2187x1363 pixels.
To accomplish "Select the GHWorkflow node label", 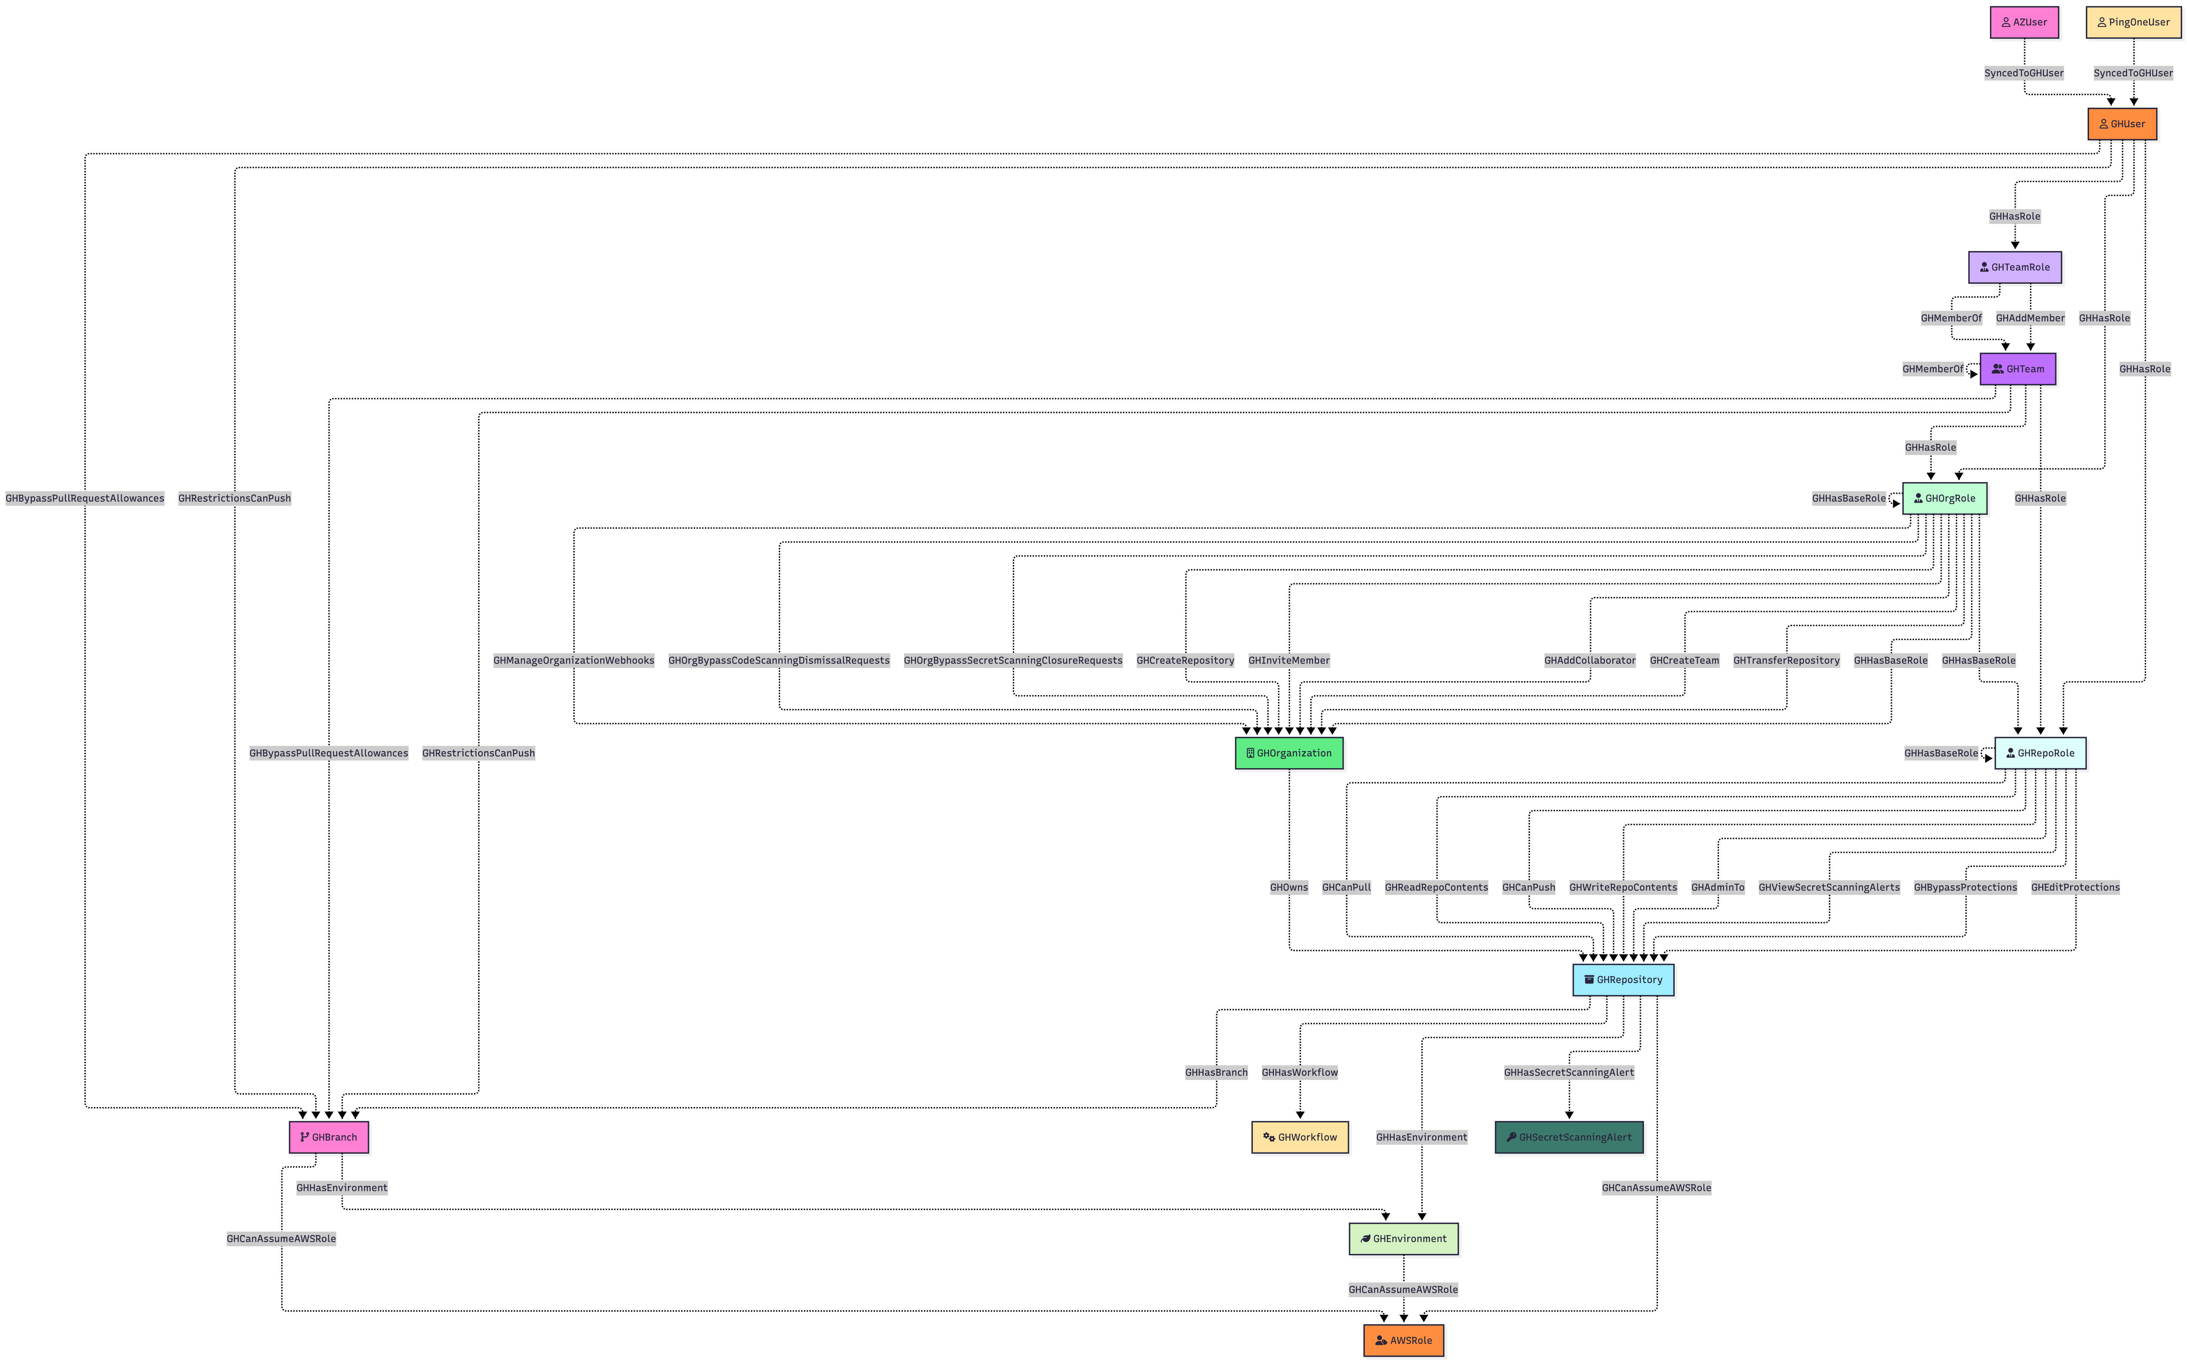I will pyautogui.click(x=1308, y=1138).
